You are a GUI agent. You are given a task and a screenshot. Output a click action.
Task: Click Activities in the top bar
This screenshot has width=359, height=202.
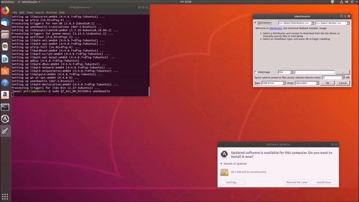tap(7, 2)
